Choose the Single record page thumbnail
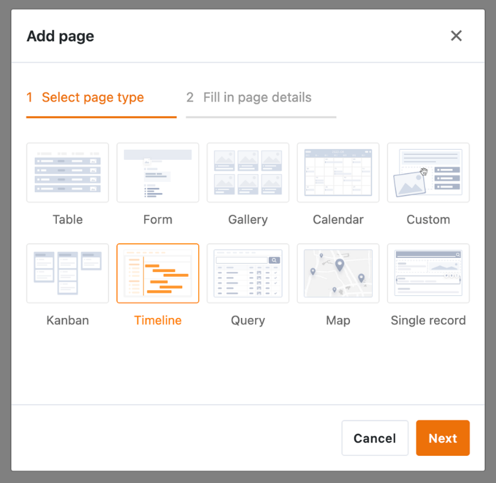Screen dimensions: 496x483 coord(428,273)
